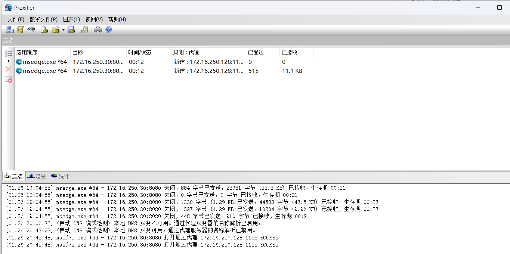This screenshot has width=510, height=254.
Task: Click the save profile floppy icon
Action: 71,30
